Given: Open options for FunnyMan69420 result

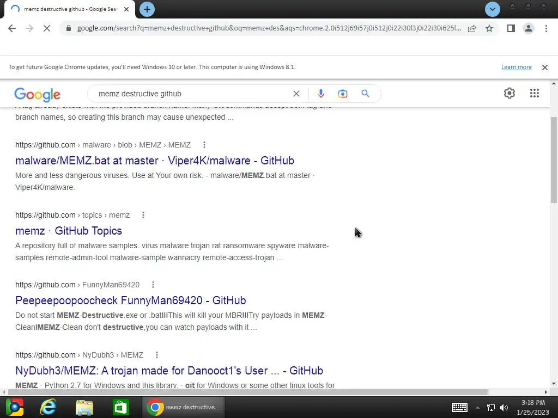Looking at the screenshot, I should tap(153, 285).
